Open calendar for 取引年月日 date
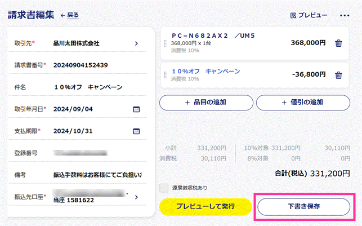The height and width of the screenshot is (226, 362). click(136, 109)
